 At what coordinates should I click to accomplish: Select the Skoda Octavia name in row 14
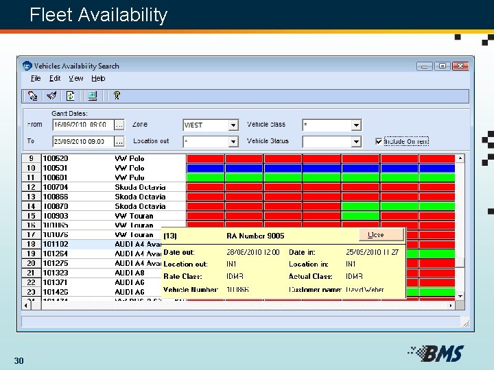[x=140, y=206]
